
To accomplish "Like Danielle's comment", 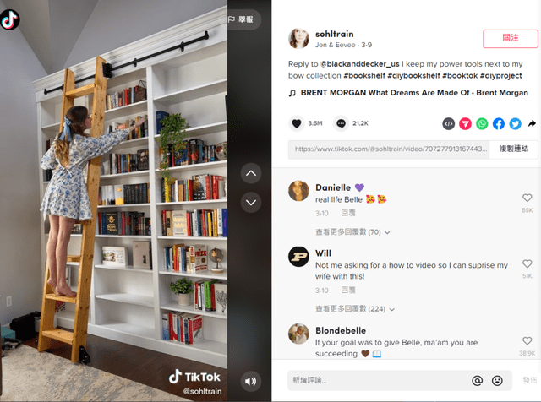I will coord(527,198).
